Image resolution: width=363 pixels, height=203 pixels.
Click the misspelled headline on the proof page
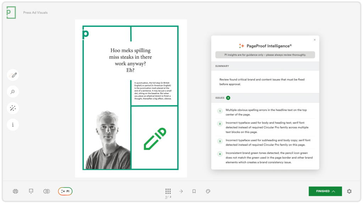tap(131, 60)
